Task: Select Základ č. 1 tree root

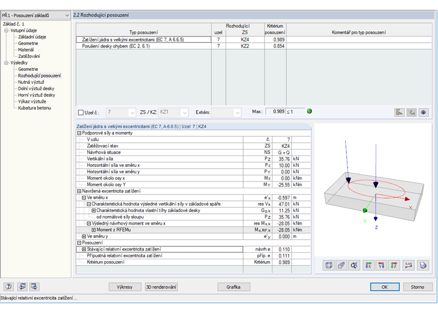Action: [x=13, y=24]
